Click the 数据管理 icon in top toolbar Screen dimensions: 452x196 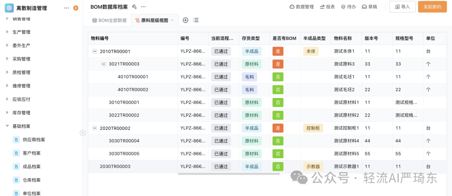pos(292,7)
